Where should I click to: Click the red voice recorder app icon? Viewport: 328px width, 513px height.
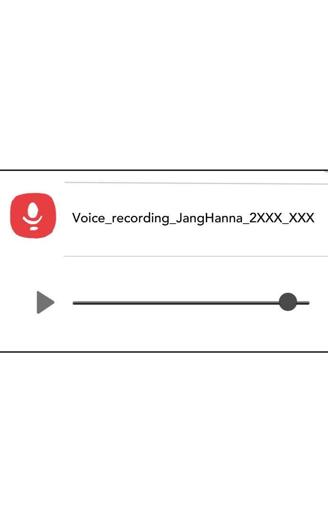coord(33,215)
